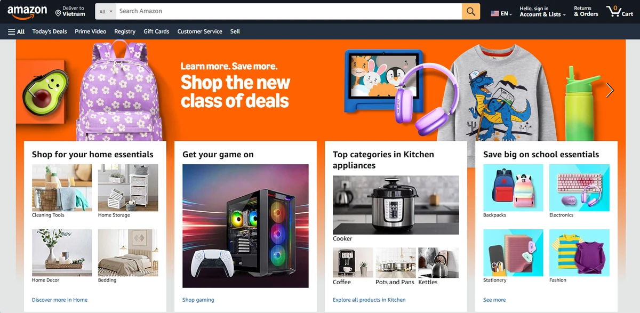The height and width of the screenshot is (313, 640).
Task: Open the hamburger All menu
Action: [17, 31]
